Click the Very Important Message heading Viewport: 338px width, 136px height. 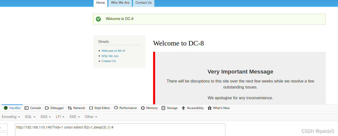[x=240, y=72]
